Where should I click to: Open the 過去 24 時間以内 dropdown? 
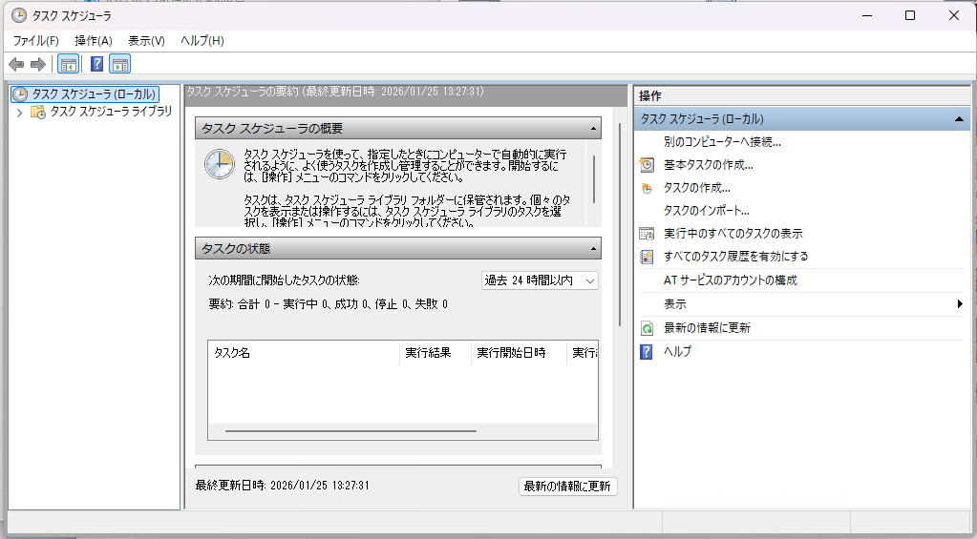540,280
